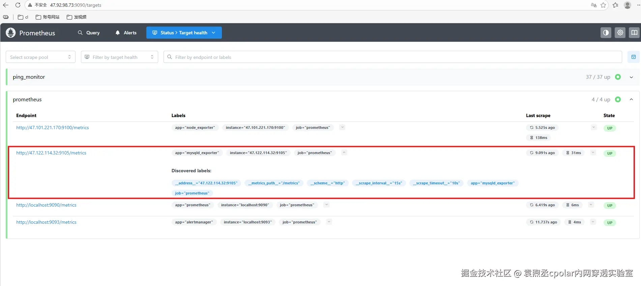
Task: Click the instance="localhost:9090" label badge
Action: tap(245, 205)
